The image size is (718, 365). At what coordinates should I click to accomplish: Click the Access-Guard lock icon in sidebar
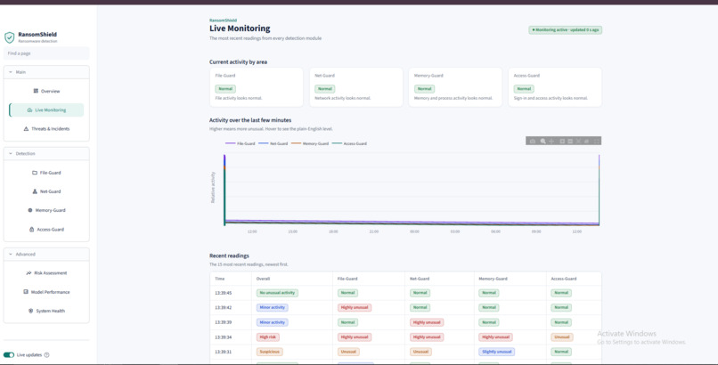(x=31, y=229)
